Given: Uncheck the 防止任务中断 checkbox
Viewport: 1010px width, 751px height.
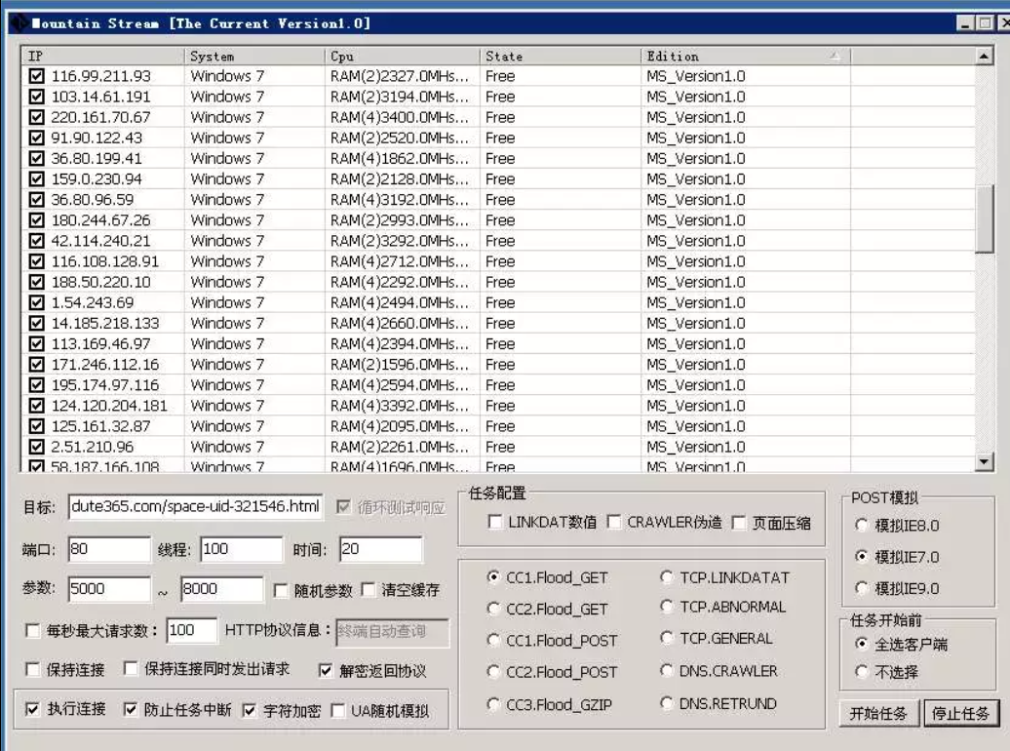Looking at the screenshot, I should (130, 709).
